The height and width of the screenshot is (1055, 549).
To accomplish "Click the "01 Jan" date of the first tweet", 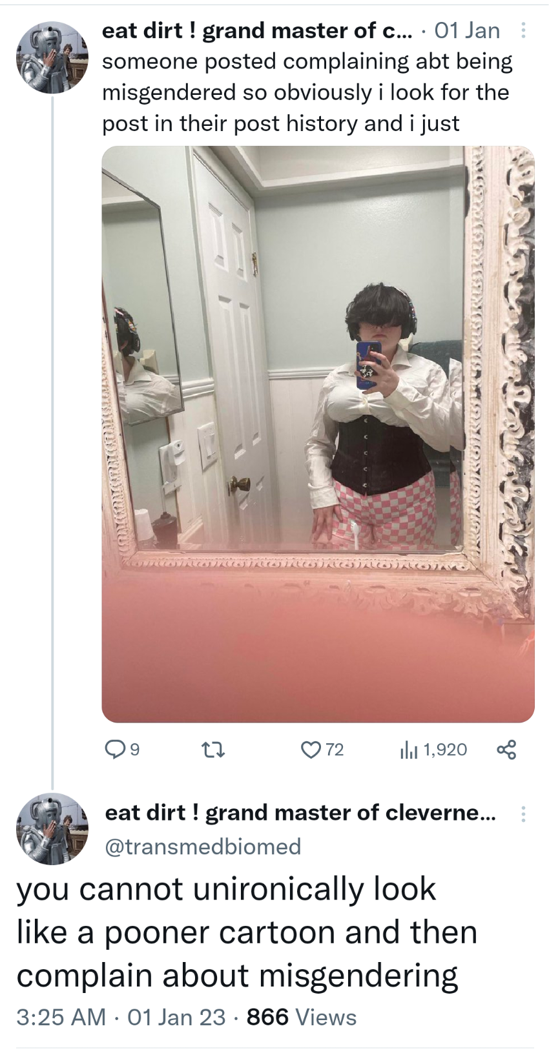I will 468,30.
